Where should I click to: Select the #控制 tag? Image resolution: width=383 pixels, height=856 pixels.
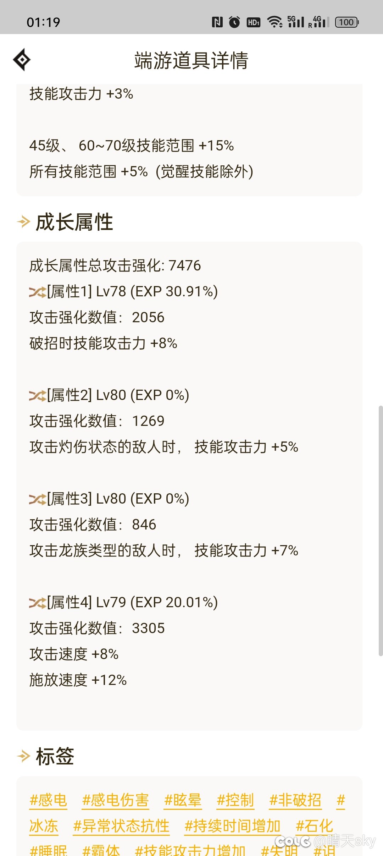pos(235,800)
